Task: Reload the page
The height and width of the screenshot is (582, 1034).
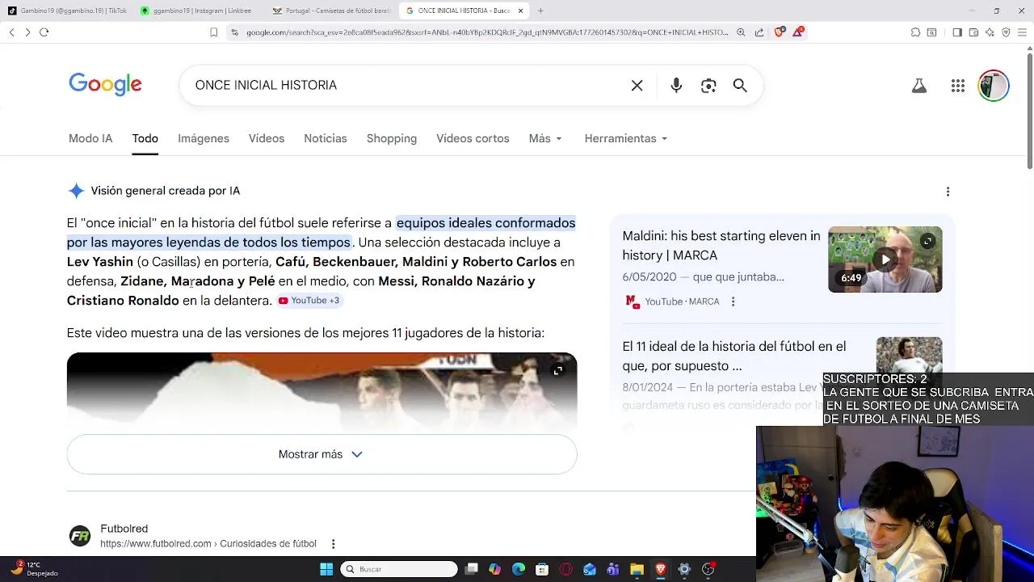Action: (44, 32)
